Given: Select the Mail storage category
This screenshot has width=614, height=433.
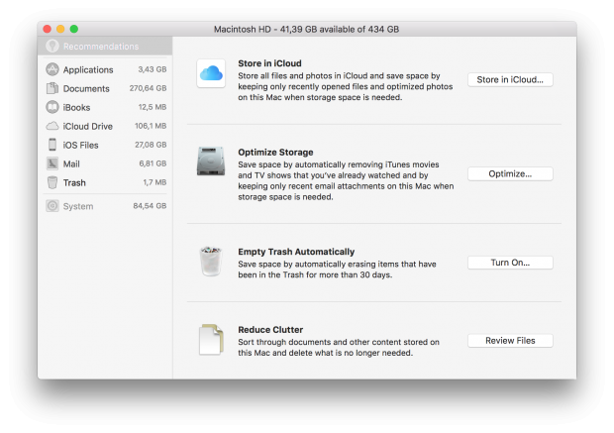Looking at the screenshot, I should click(71, 163).
